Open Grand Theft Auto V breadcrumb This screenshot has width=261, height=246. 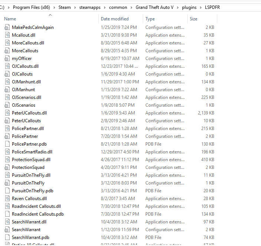155,7
